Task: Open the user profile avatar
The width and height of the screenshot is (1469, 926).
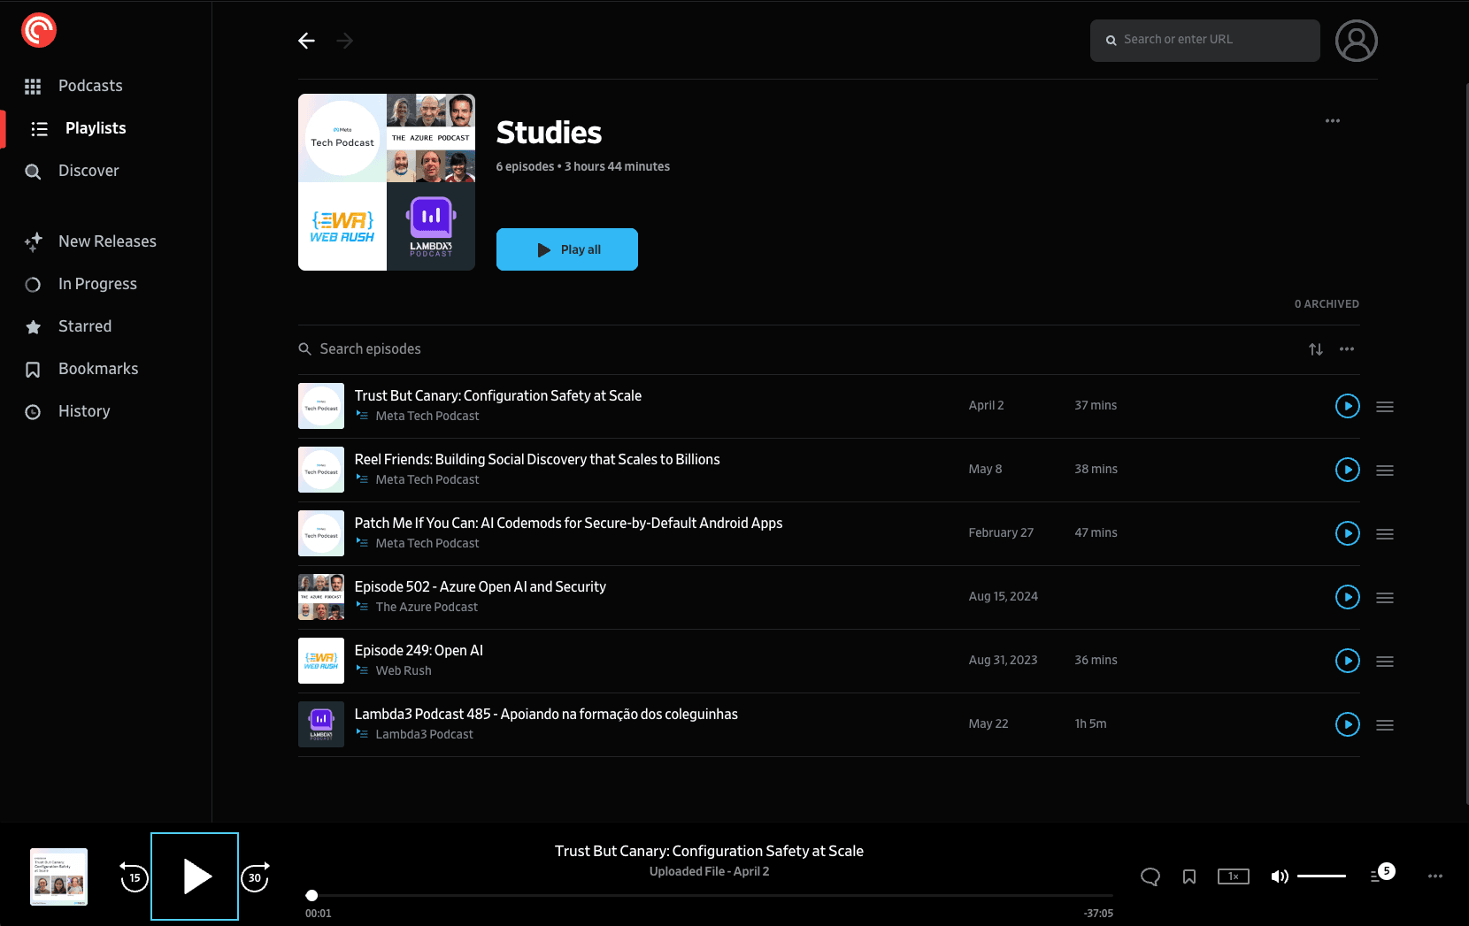Action: coord(1357,41)
